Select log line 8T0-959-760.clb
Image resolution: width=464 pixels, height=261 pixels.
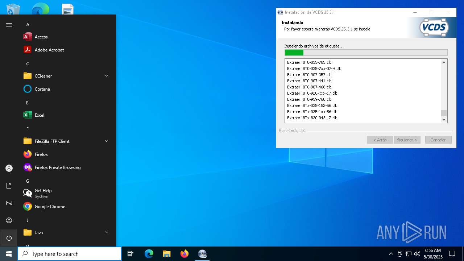[x=309, y=99]
